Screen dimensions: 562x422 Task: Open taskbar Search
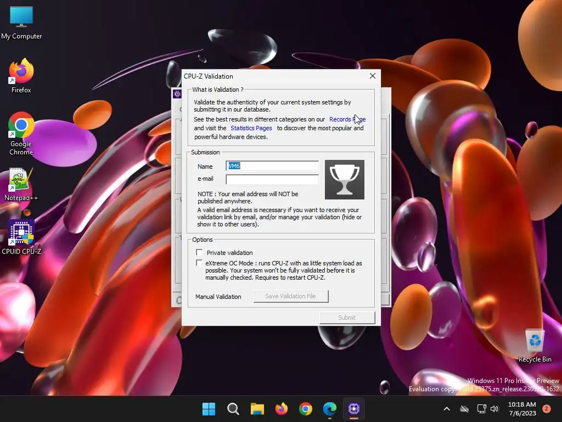pos(233,409)
